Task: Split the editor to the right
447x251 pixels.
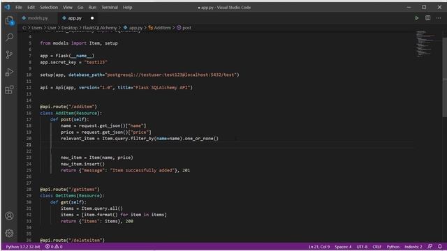Action: click(x=428, y=18)
